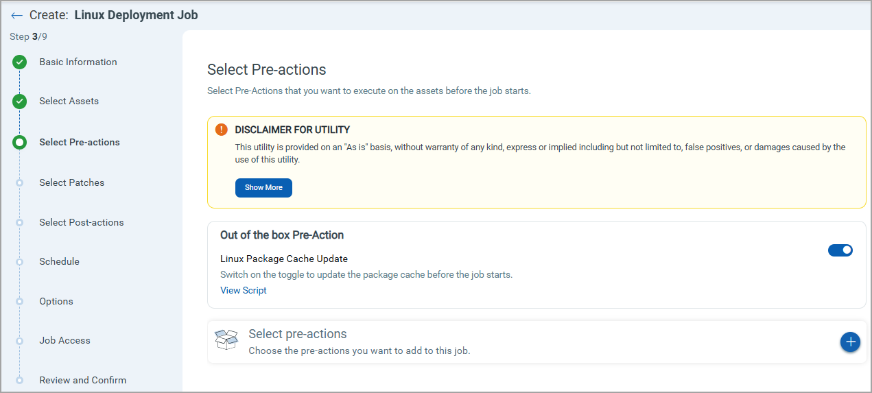Open the Review and Confirm step

click(83, 381)
